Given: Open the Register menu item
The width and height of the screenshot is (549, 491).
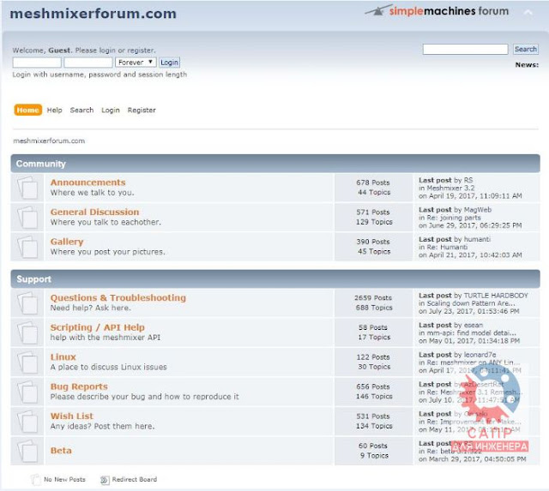Looking at the screenshot, I should tap(142, 110).
